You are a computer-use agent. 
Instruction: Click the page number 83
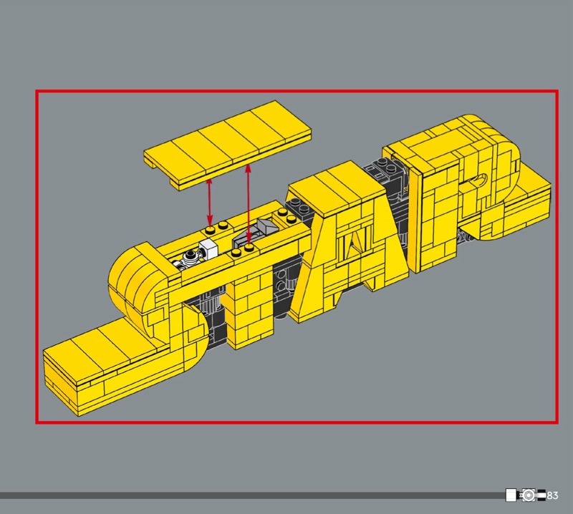[553, 495]
